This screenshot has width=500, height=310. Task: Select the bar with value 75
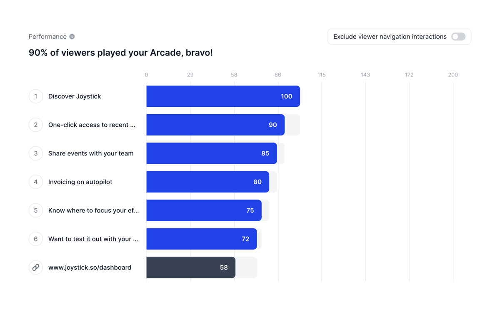click(203, 210)
